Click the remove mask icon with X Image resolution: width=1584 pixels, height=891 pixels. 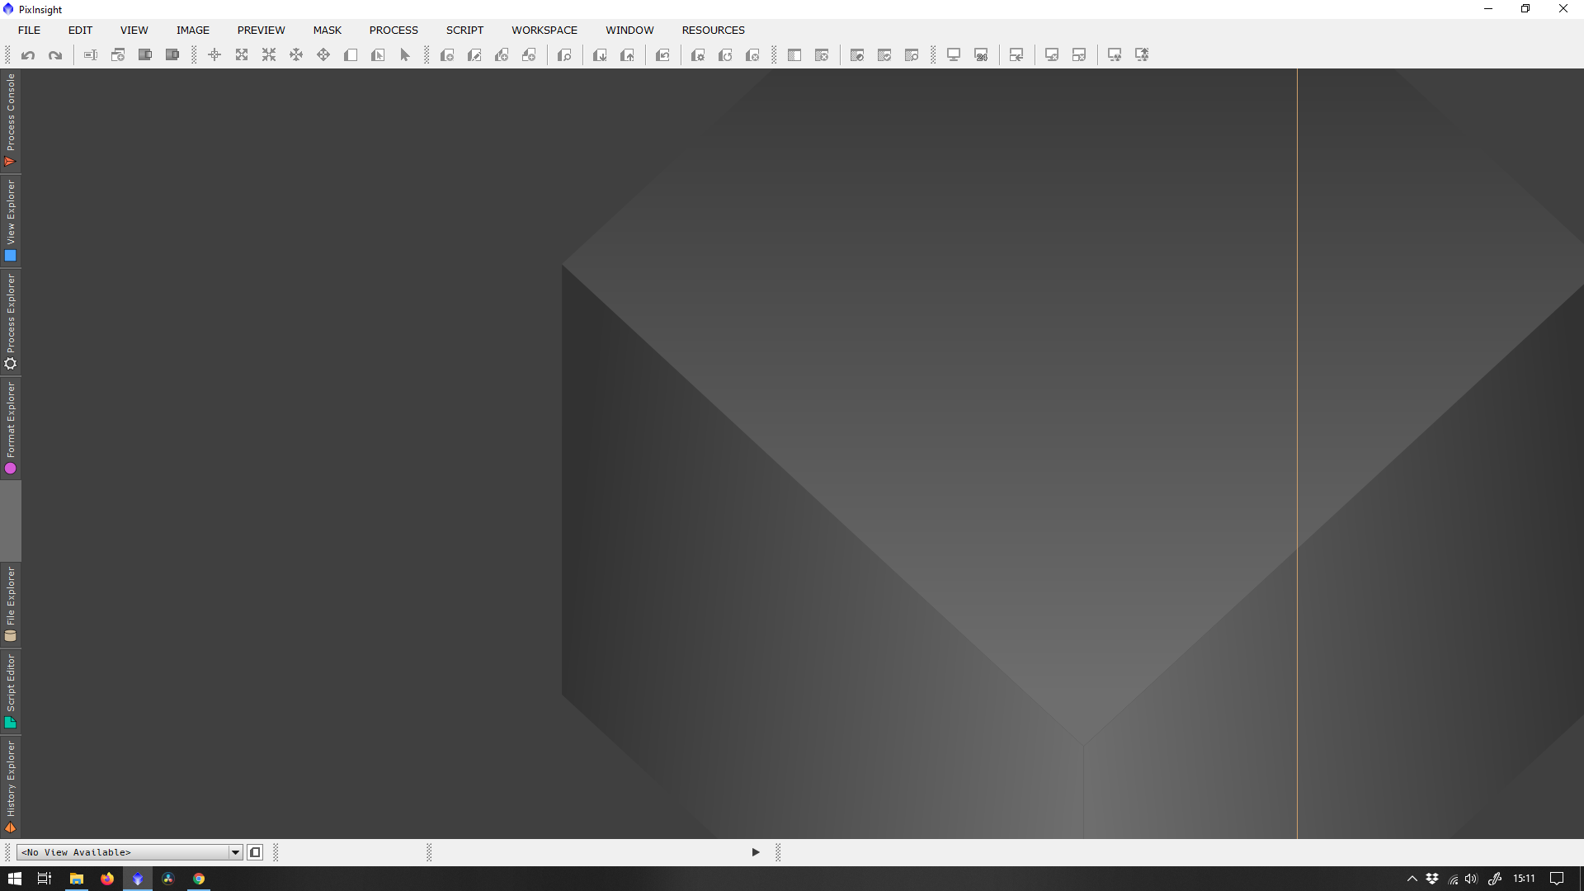point(822,55)
